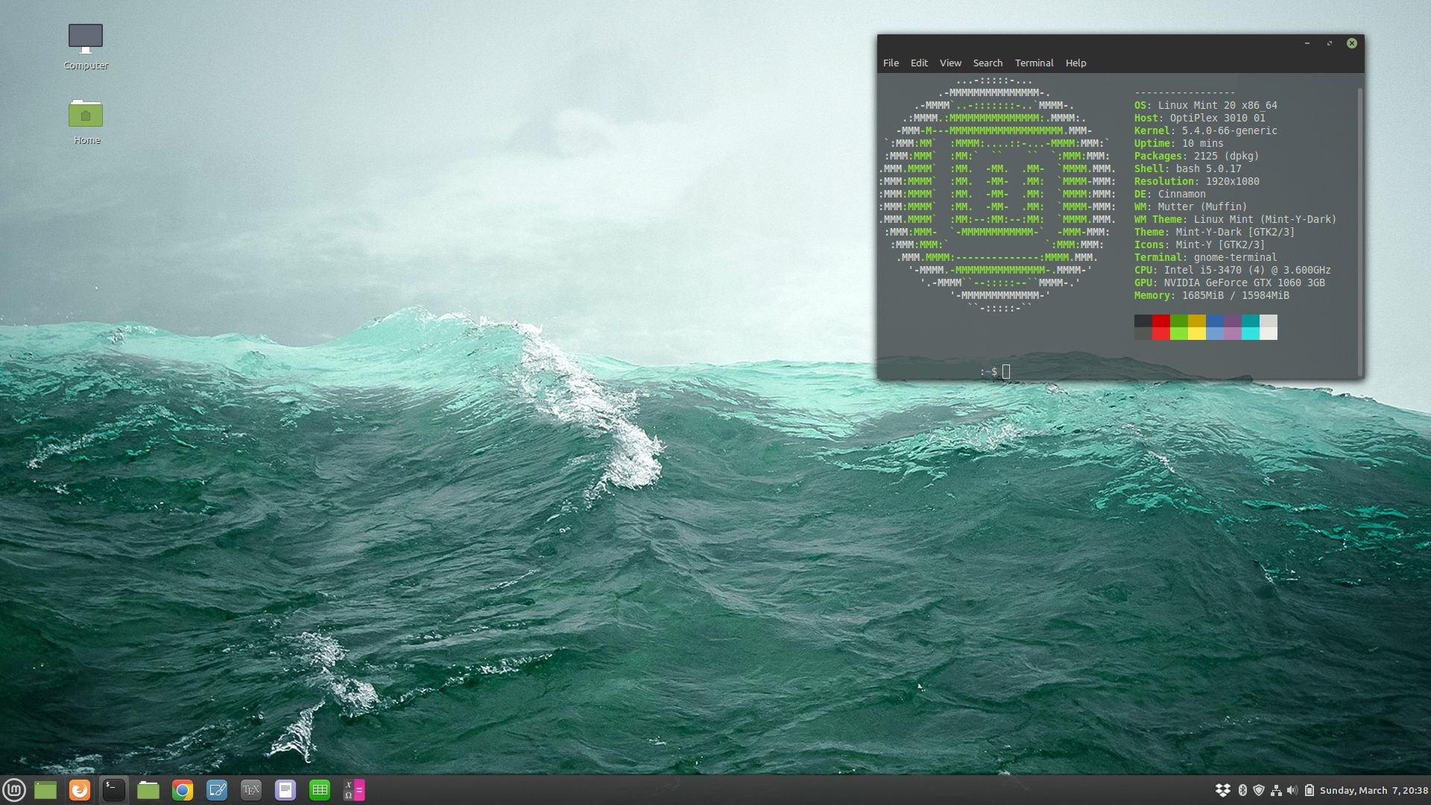Click the neofetch color palette blocks

tap(1206, 326)
